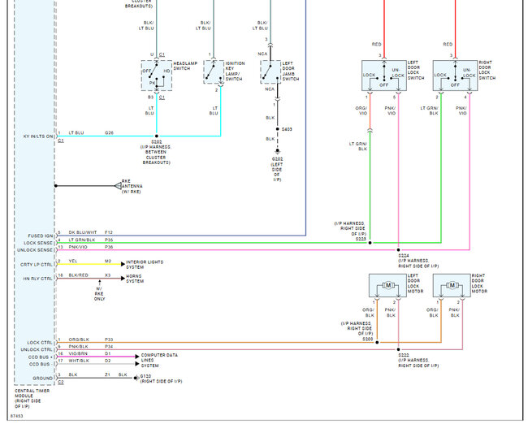Click the ignition key lamp switch symbol
The image size is (528, 424).
pos(214,71)
